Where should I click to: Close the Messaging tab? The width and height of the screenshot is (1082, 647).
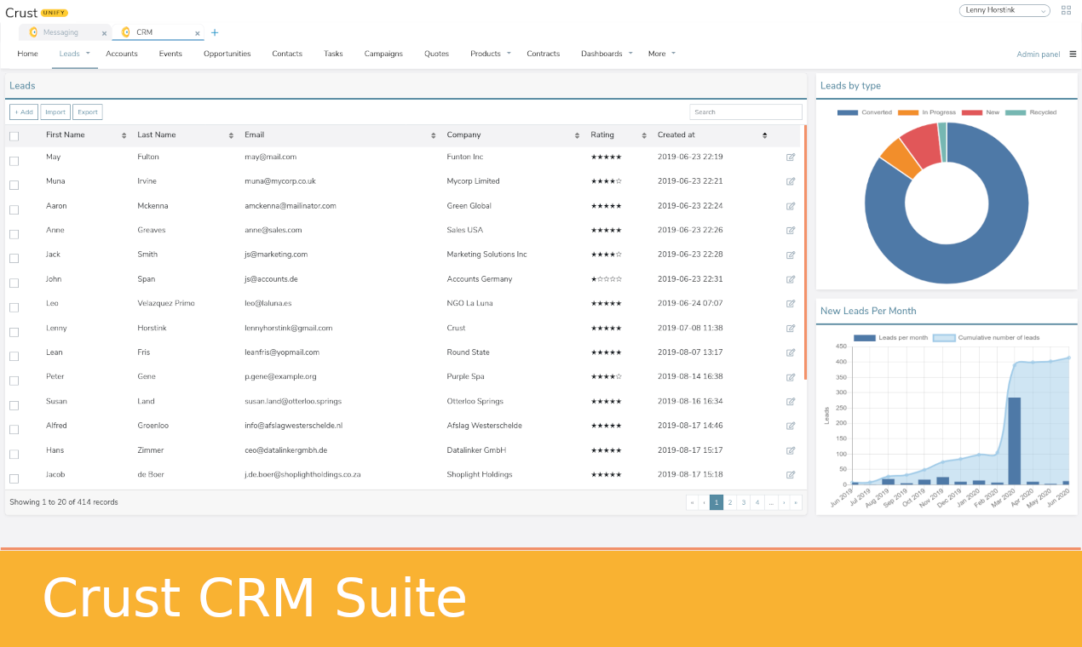[104, 33]
